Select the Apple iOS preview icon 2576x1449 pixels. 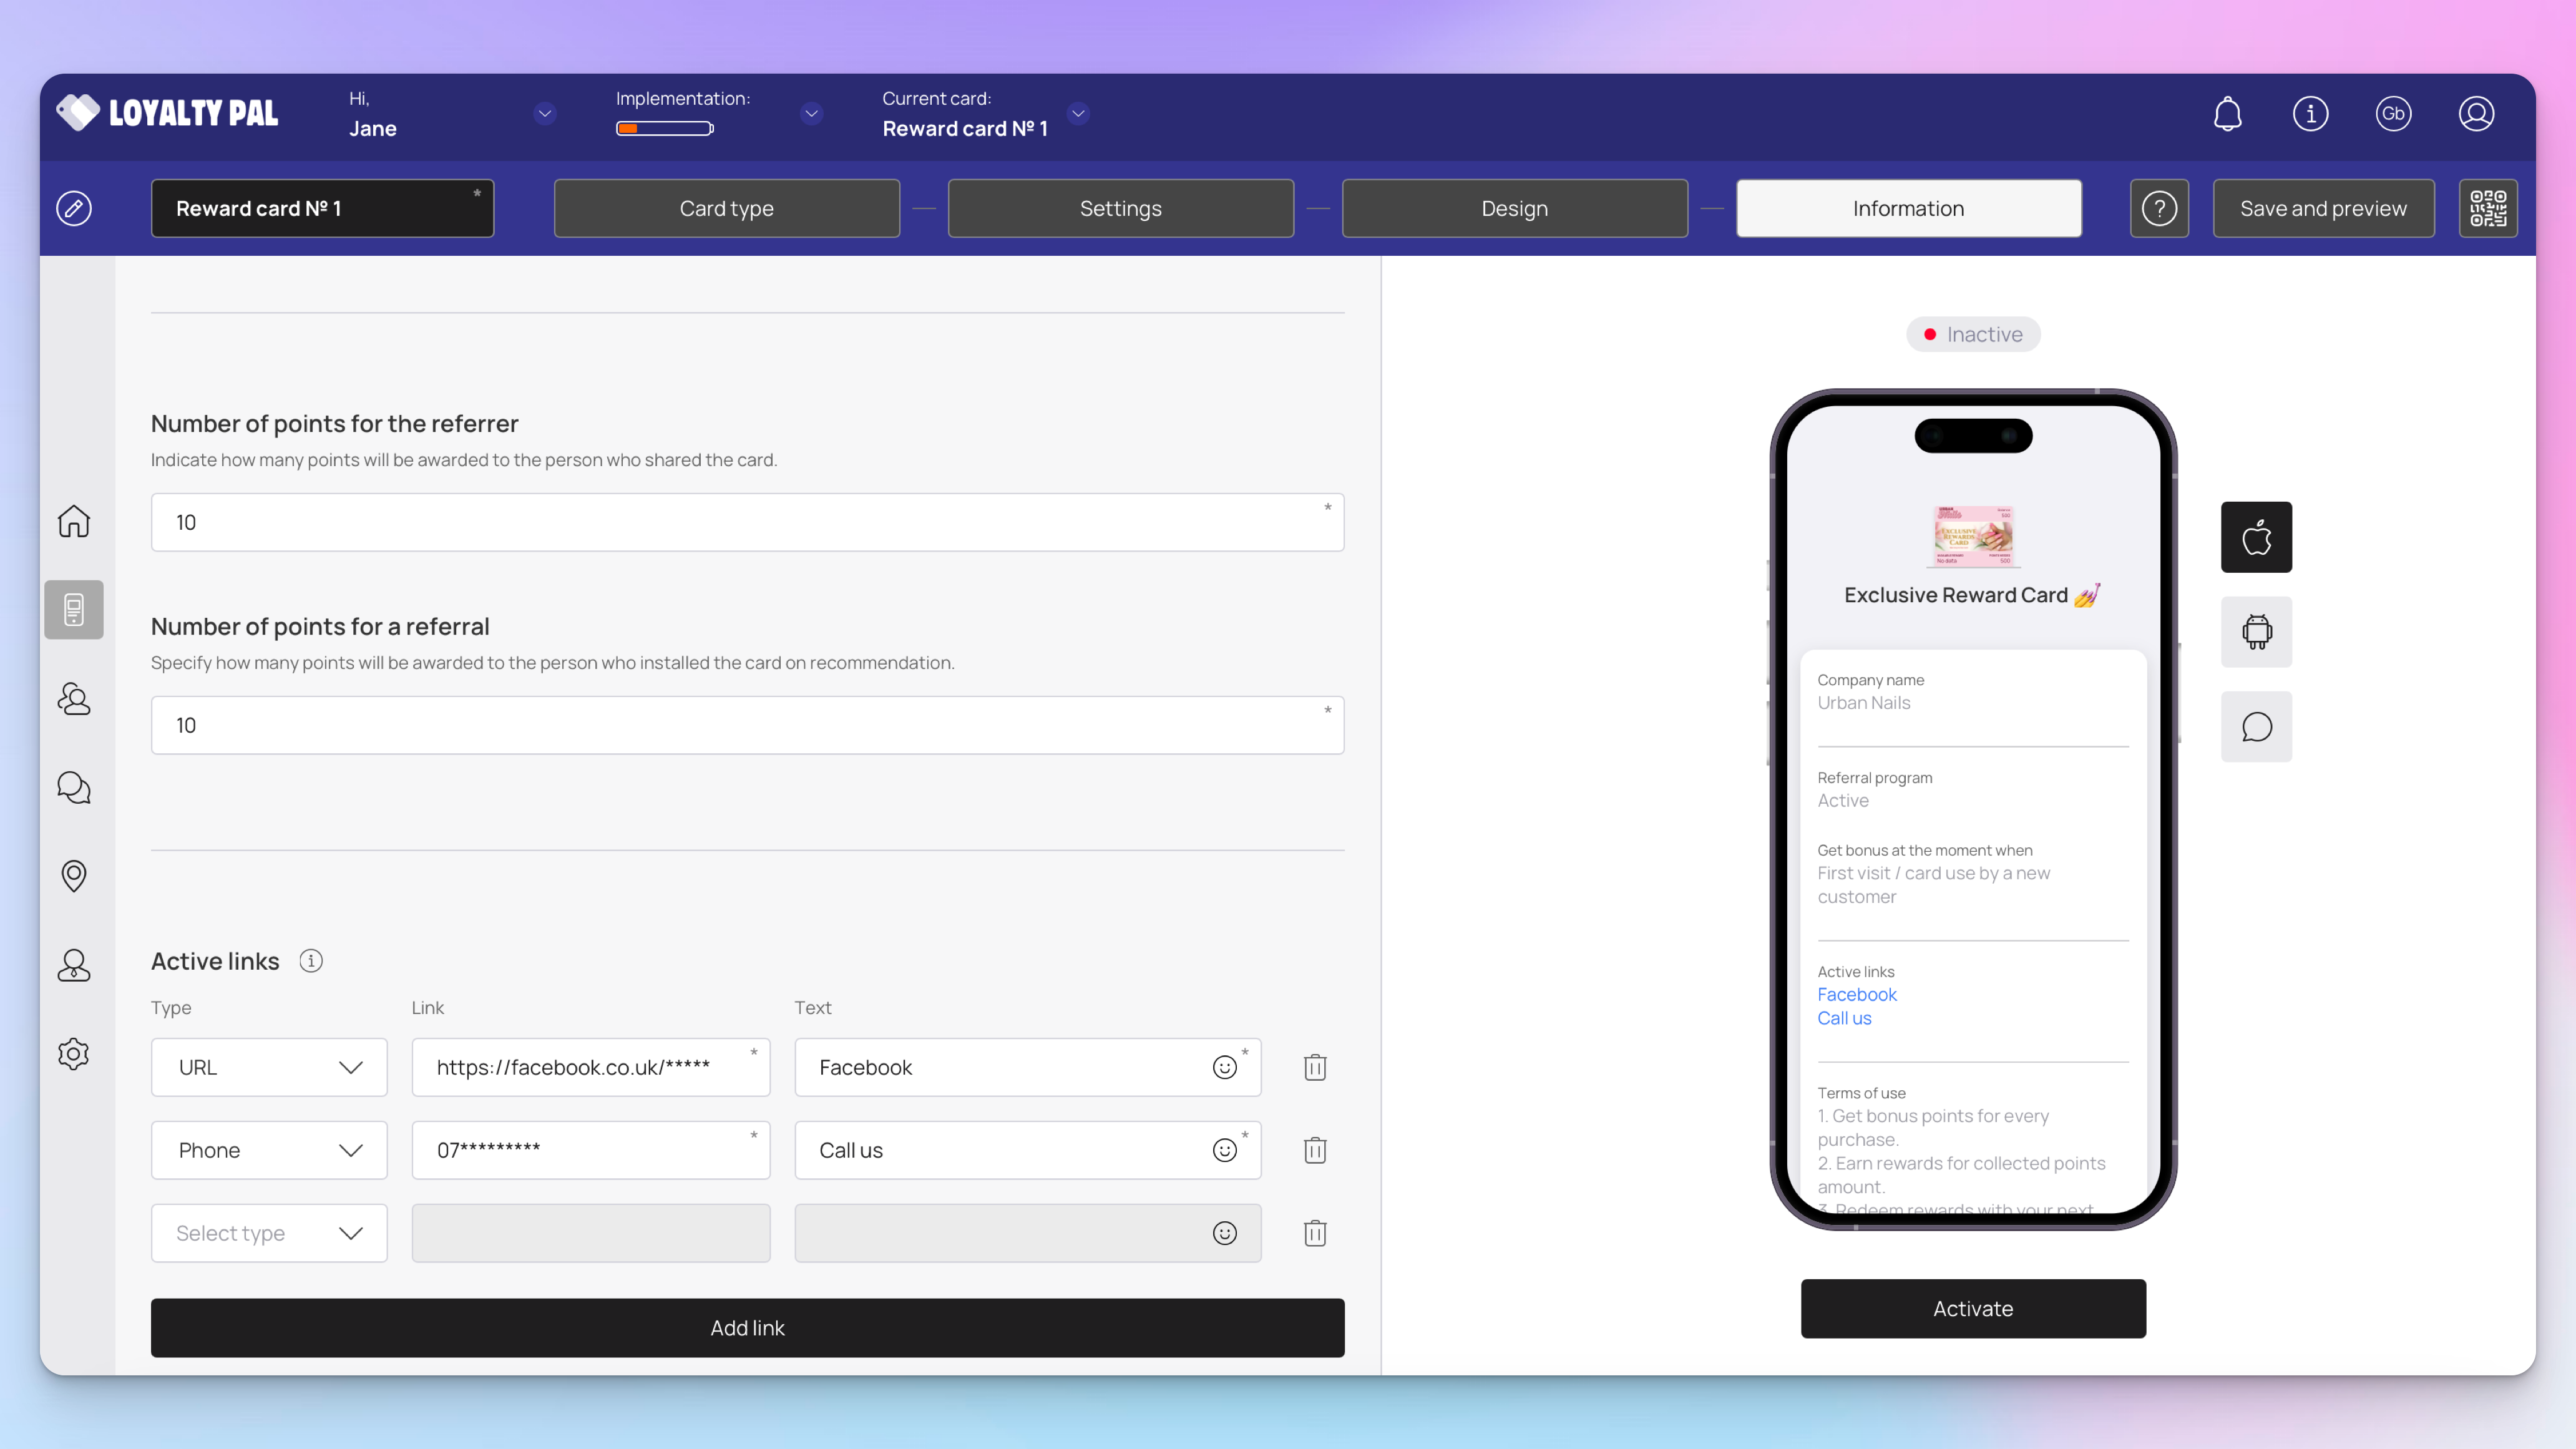(2256, 537)
